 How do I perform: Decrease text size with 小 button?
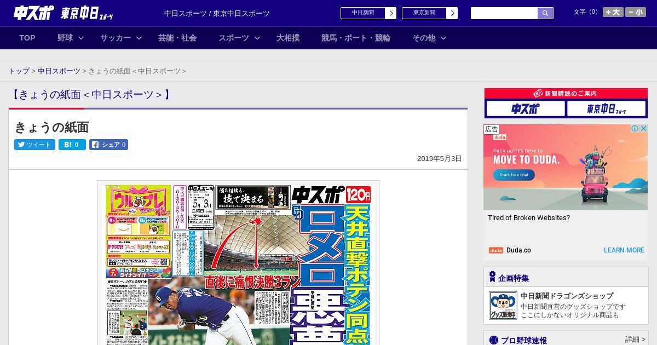[636, 12]
